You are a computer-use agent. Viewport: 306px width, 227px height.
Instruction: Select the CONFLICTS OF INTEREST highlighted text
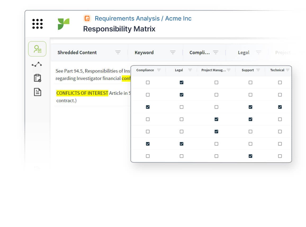click(82, 93)
